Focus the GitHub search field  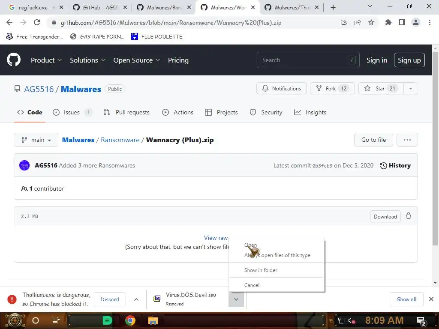click(308, 60)
